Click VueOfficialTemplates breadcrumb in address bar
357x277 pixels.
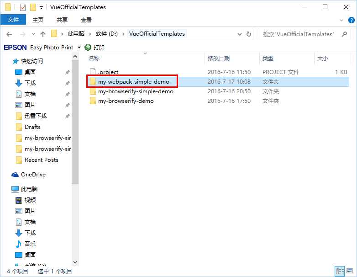tap(157, 34)
